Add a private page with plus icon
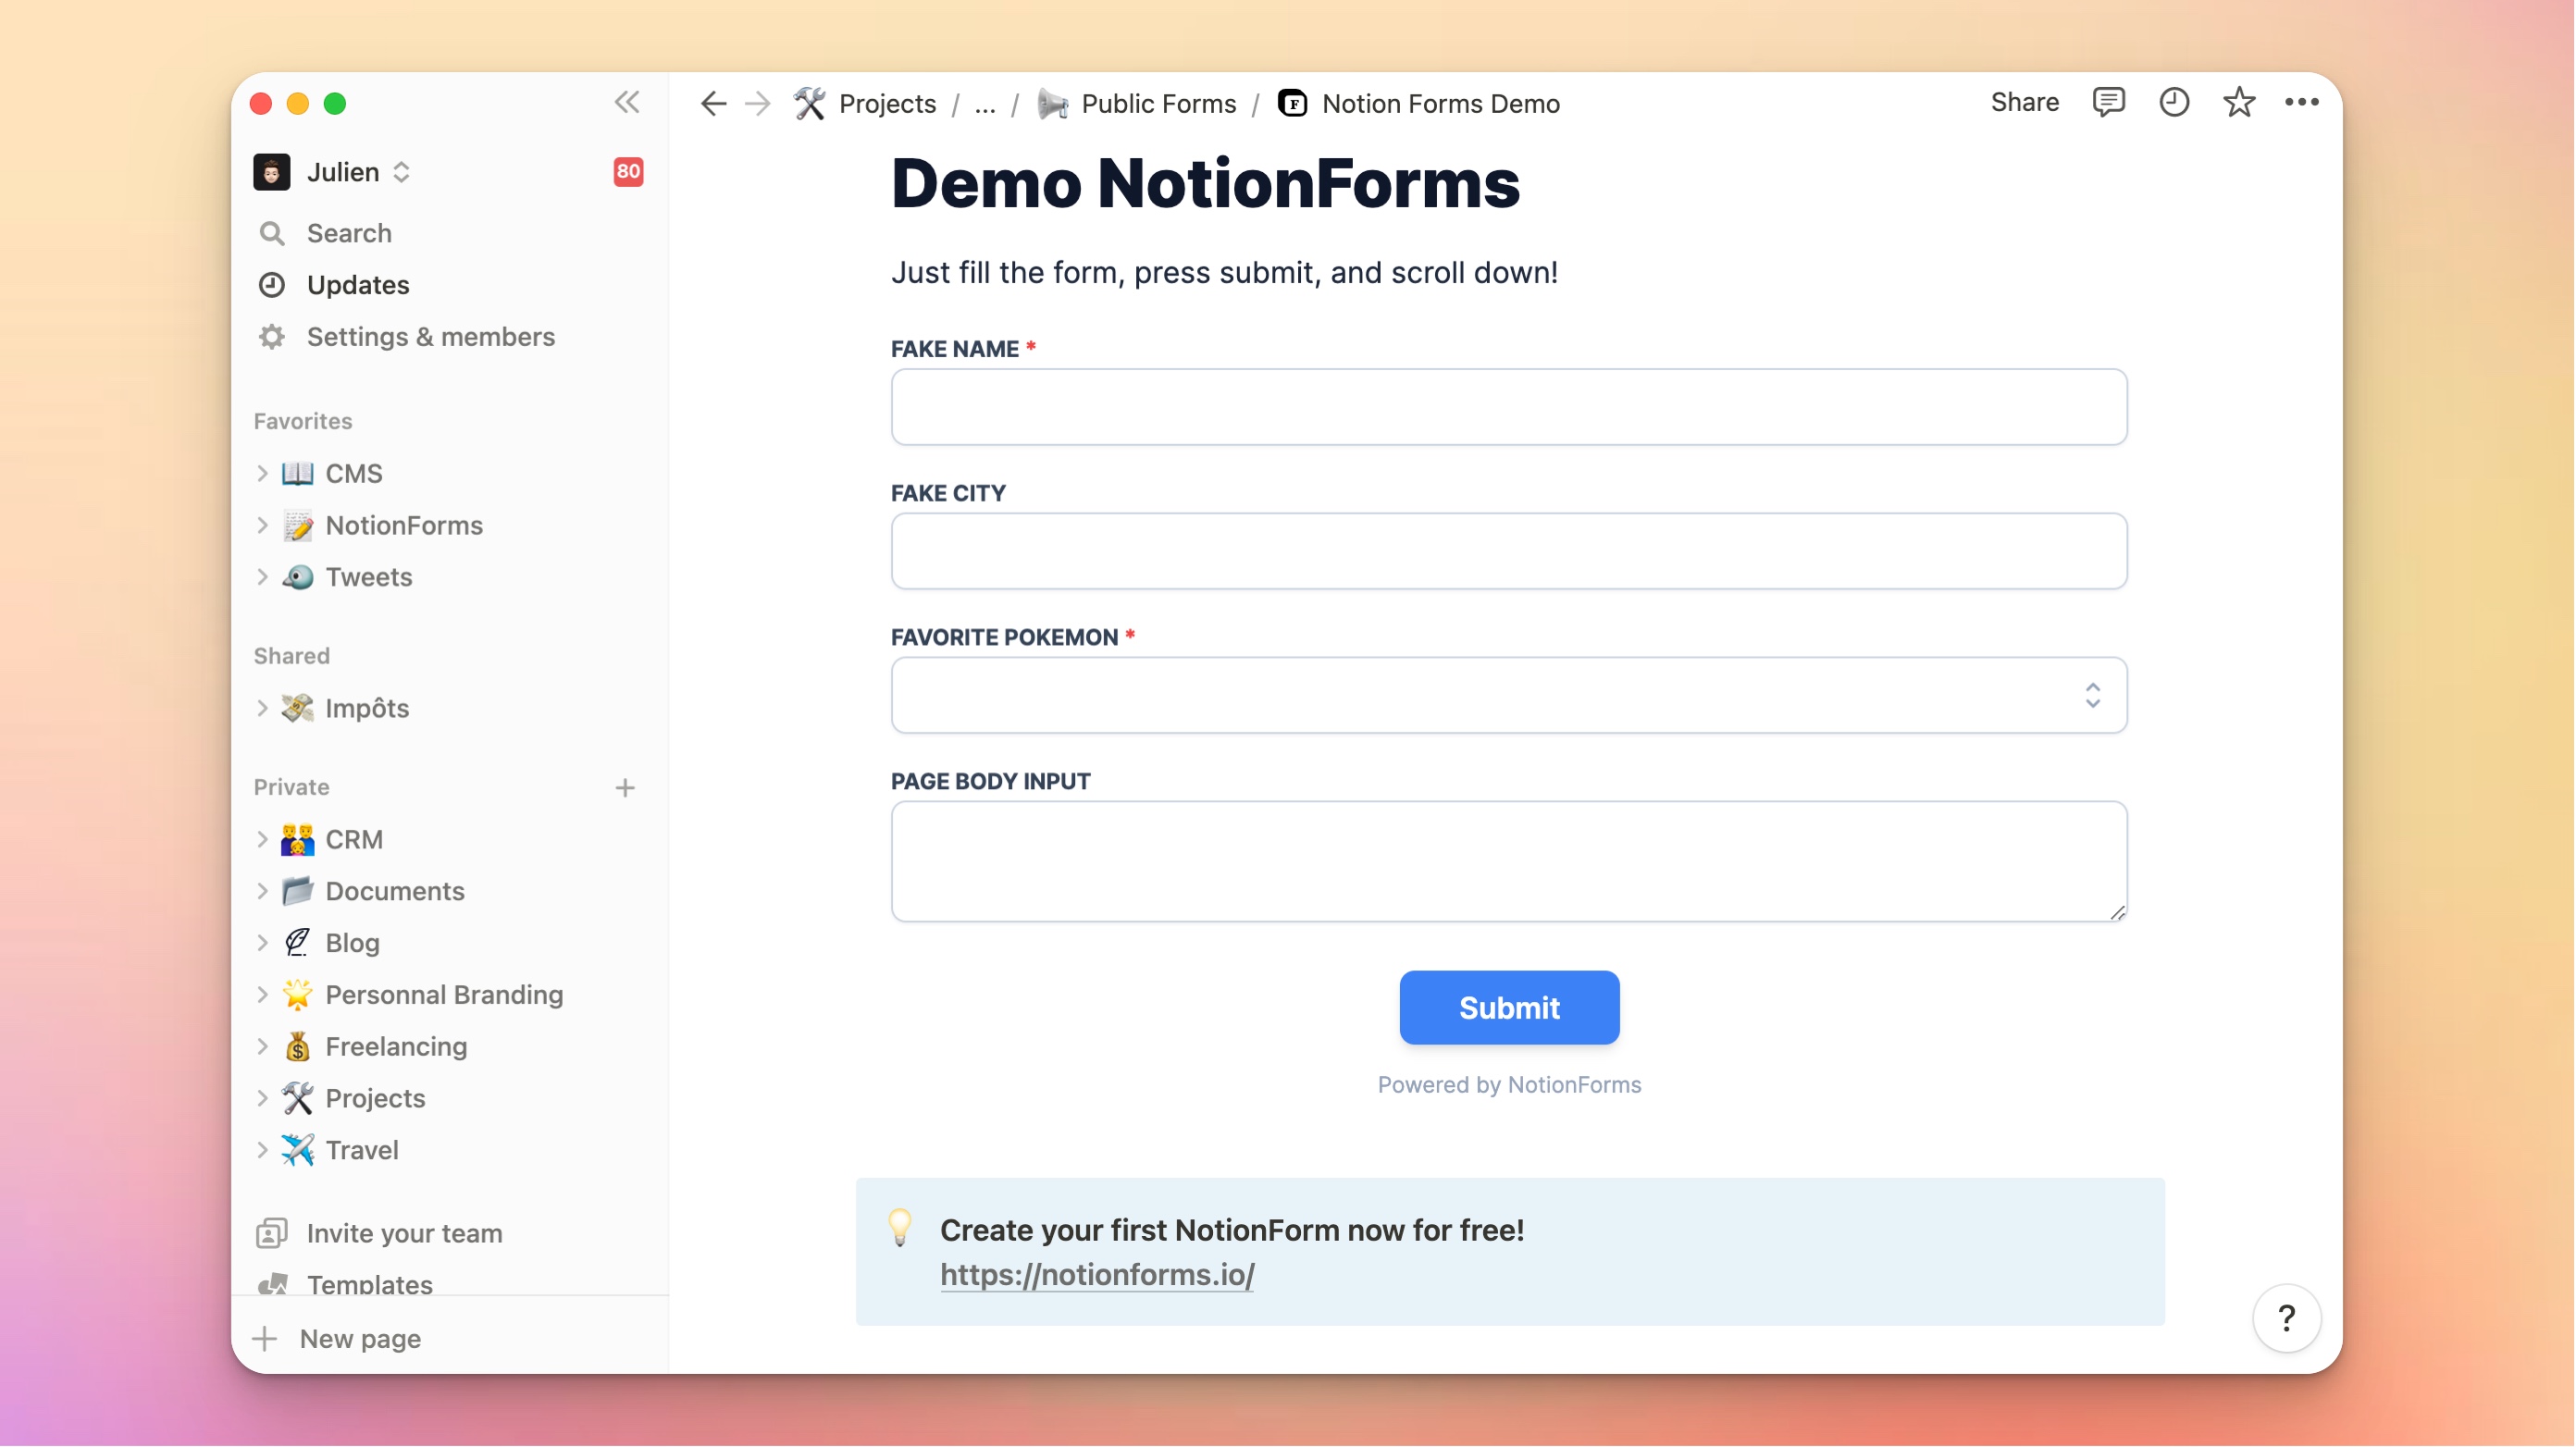The height and width of the screenshot is (1447, 2576). (625, 788)
